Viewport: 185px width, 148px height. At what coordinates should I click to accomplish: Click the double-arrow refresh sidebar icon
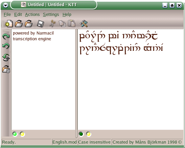(6, 58)
